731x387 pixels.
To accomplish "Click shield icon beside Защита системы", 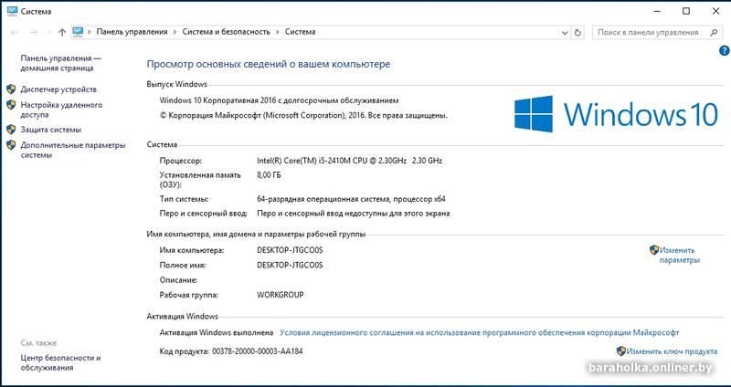I will point(11,130).
